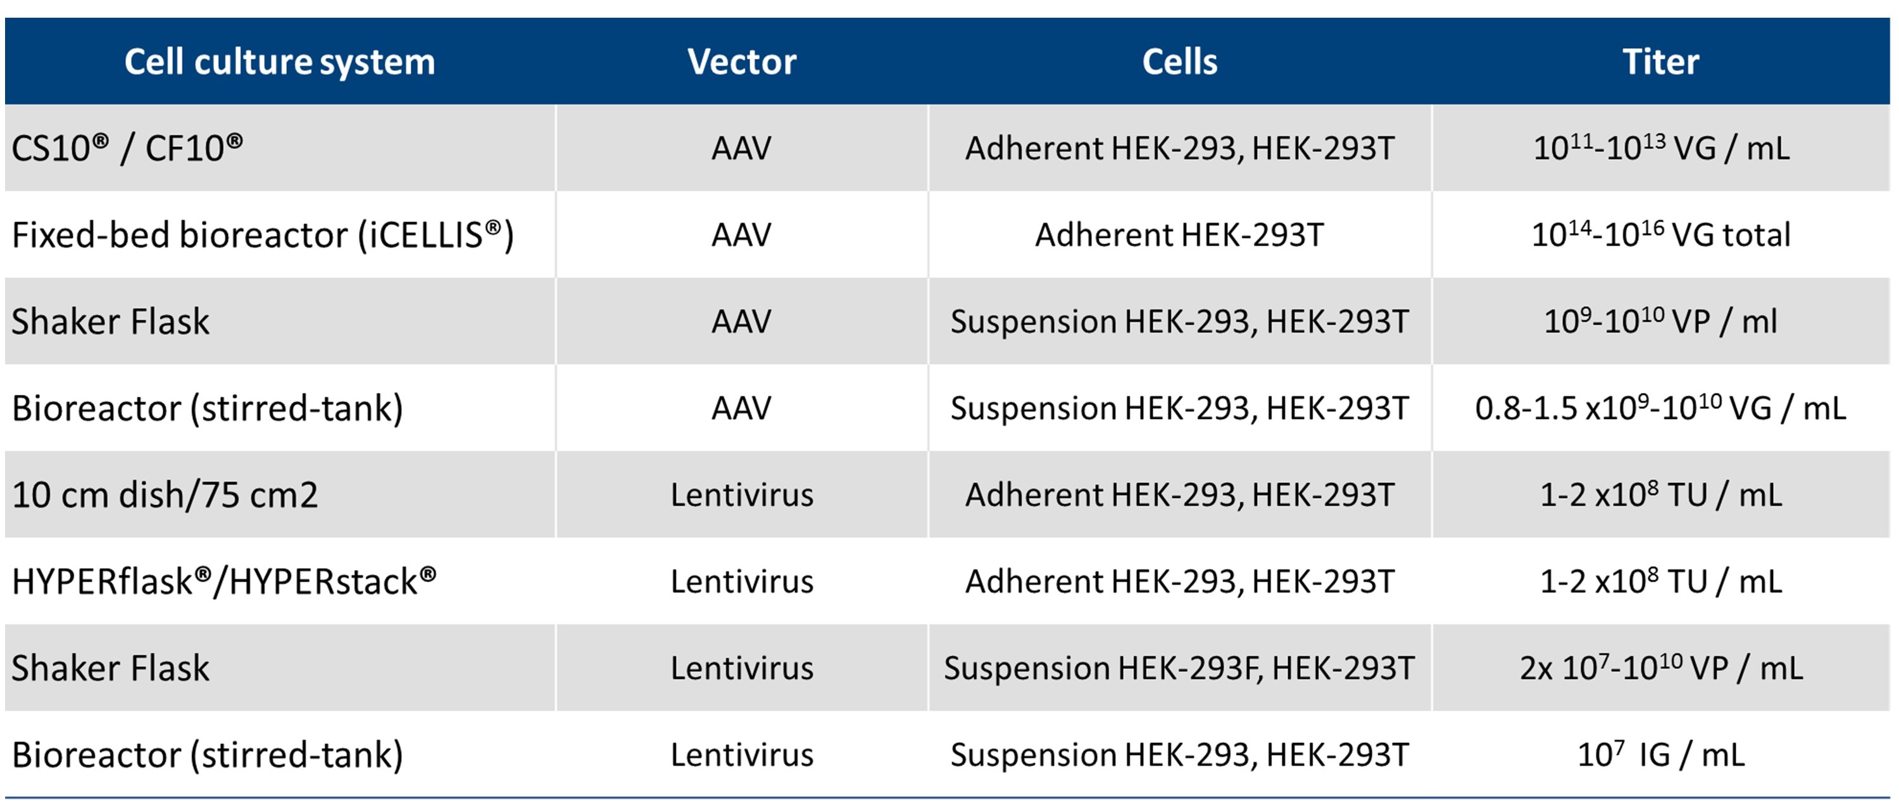Screen dimensions: 1899x810
Task: Click the "Adherent HEK-293T" cell
Action: click(1179, 235)
